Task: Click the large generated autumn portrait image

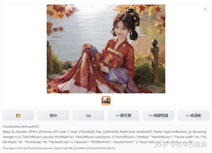Action: click(106, 49)
